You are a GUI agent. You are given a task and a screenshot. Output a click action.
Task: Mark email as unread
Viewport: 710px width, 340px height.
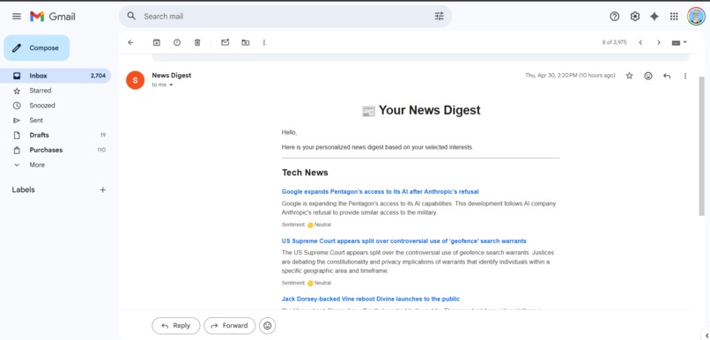(225, 42)
